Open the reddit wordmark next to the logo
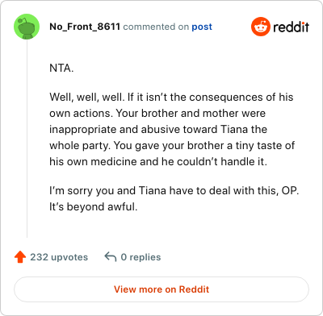Screen dimensions: 323x316 click(x=291, y=27)
